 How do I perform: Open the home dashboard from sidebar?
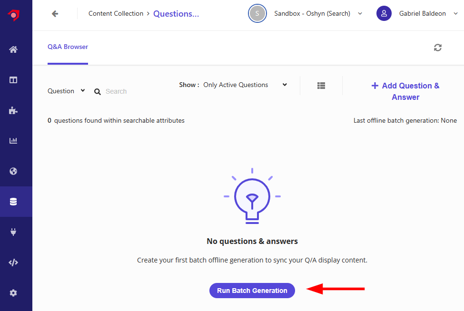pyautogui.click(x=13, y=49)
